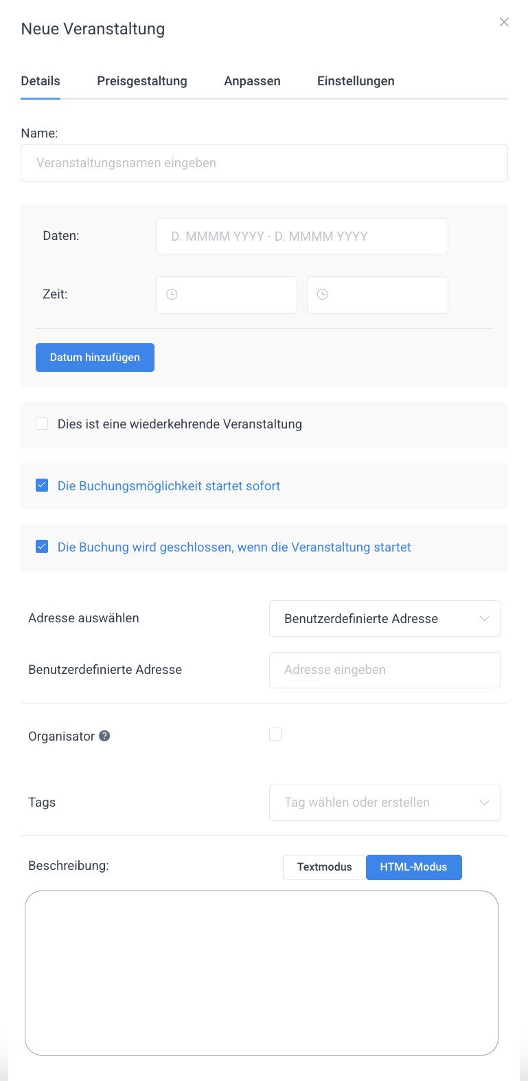Click the 'Datum hinzufügen' button

[95, 358]
